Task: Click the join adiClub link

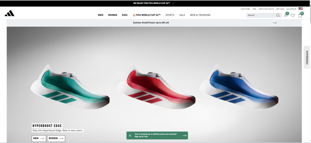Action: click(291, 9)
